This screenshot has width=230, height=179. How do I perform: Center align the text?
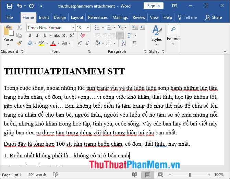[105, 35]
